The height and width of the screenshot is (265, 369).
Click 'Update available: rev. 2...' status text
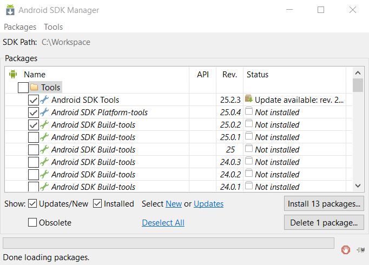pyautogui.click(x=299, y=100)
